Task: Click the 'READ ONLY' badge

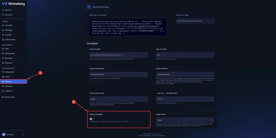Action: [x=160, y=93]
